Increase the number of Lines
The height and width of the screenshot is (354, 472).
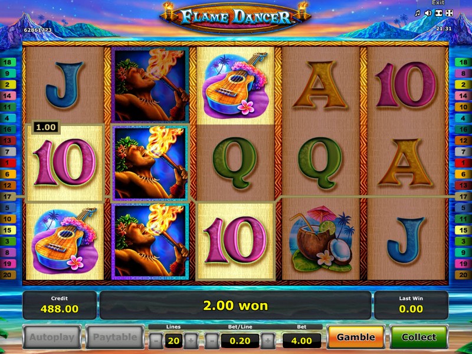[x=191, y=341]
